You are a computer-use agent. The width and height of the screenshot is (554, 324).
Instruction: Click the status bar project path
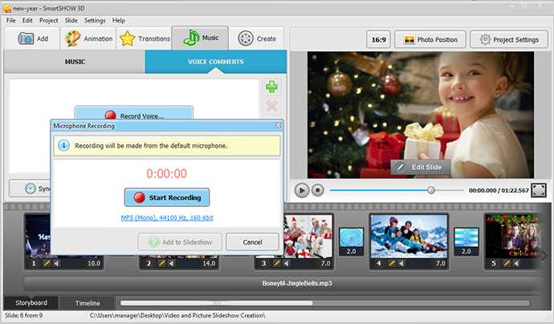coord(177,315)
